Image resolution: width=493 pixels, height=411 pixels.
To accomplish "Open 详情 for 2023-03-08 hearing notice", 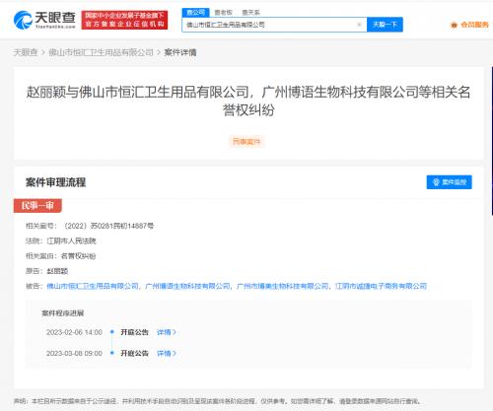I will (167, 353).
